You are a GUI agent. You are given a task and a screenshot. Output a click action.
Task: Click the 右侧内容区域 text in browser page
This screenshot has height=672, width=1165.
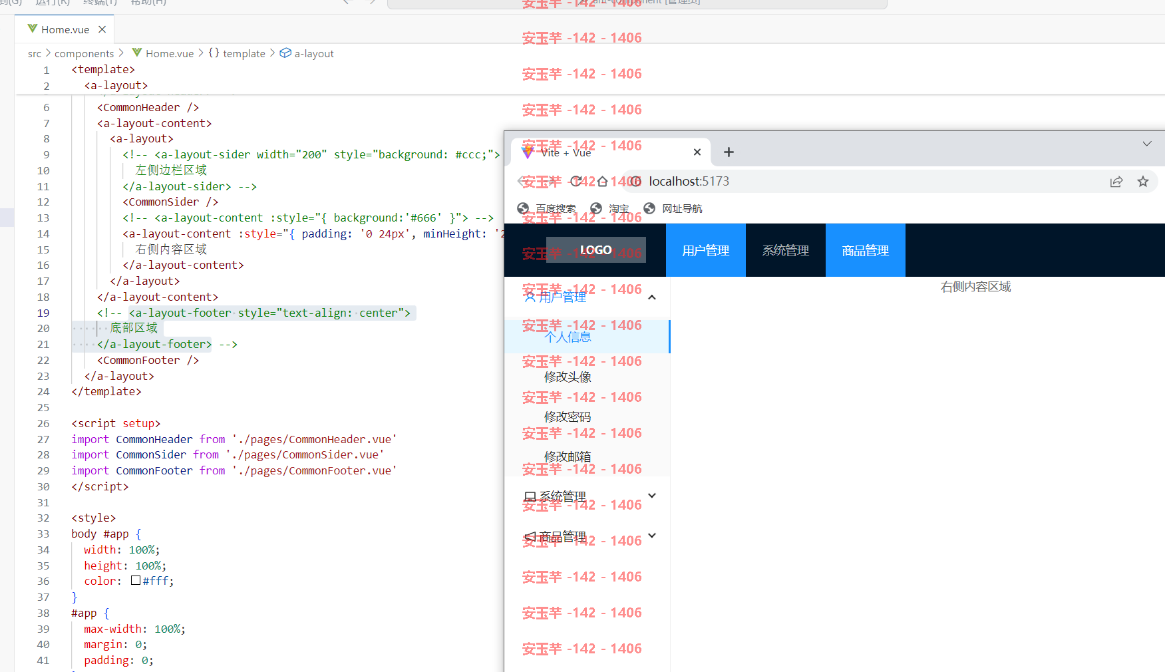coord(975,287)
